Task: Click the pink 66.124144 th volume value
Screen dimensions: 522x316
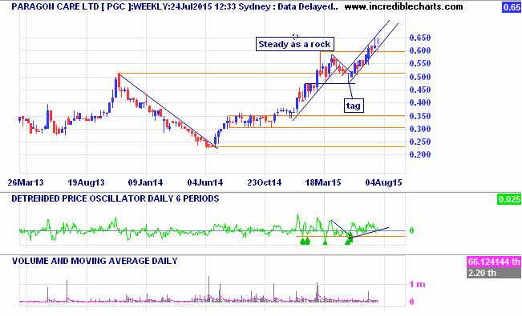Action: click(494, 262)
